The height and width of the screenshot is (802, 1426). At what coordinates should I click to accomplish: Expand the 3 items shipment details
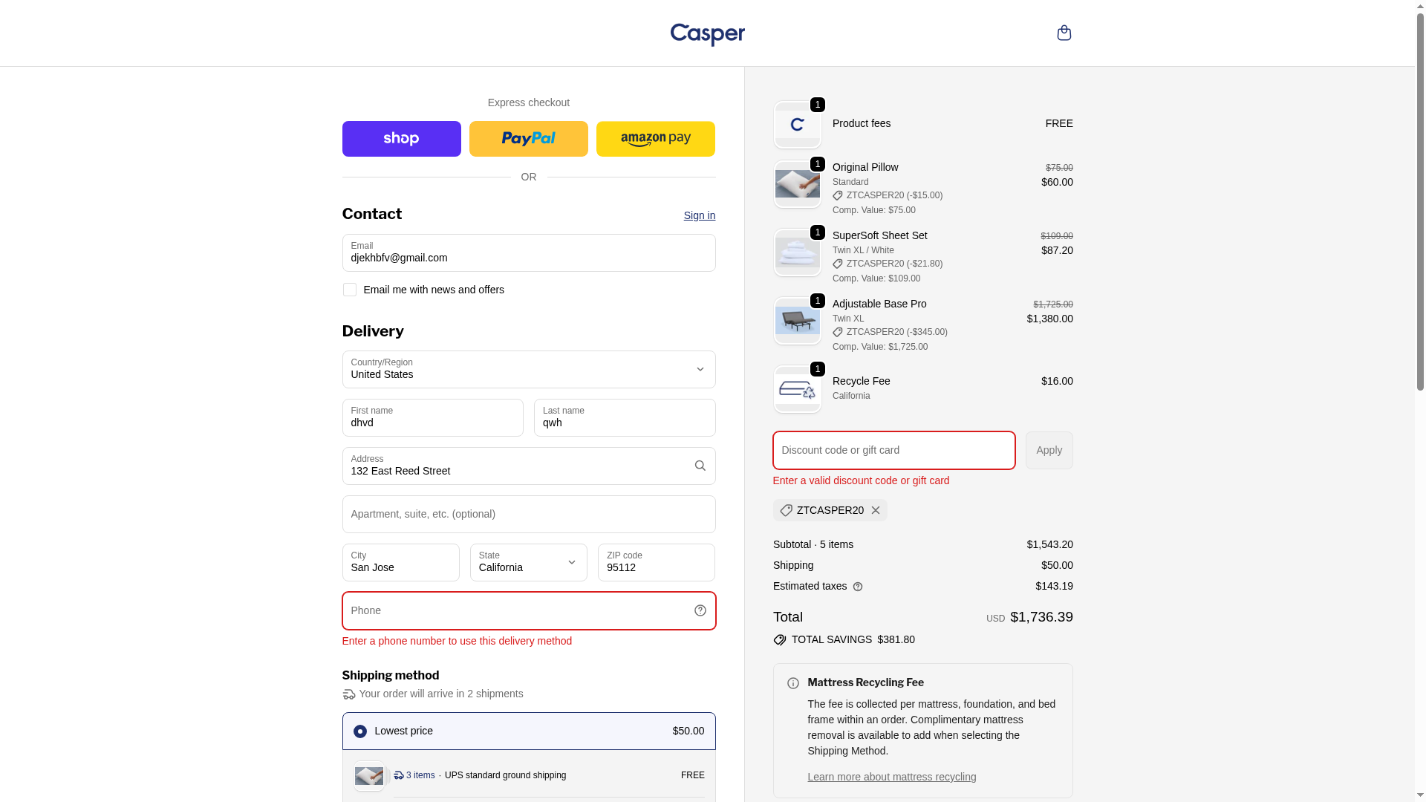(415, 775)
